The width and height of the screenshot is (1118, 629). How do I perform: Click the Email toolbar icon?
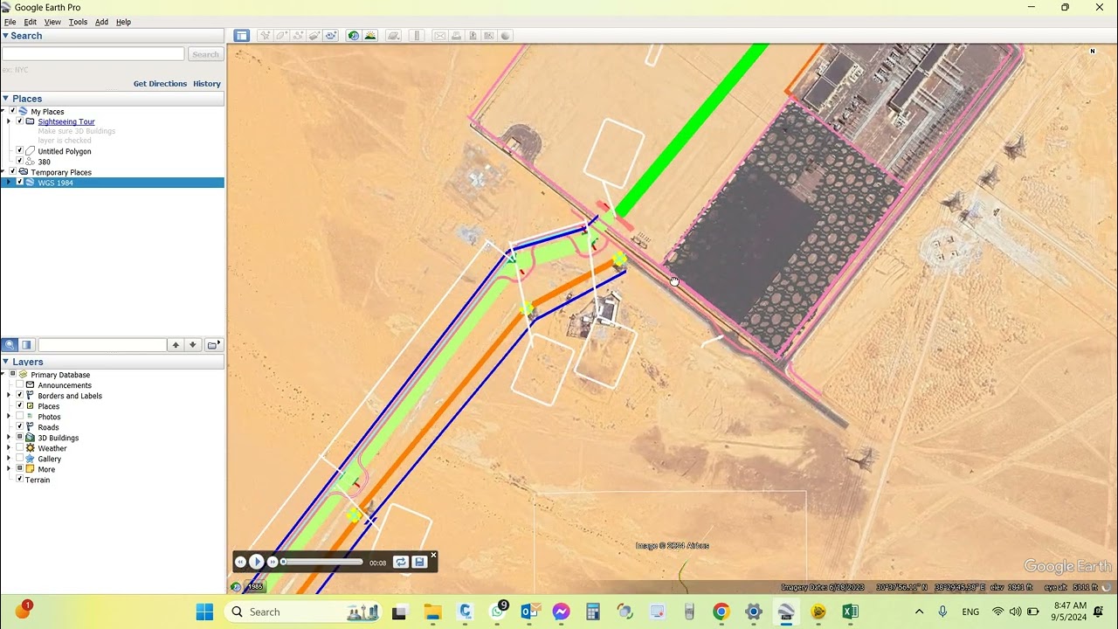tap(439, 36)
